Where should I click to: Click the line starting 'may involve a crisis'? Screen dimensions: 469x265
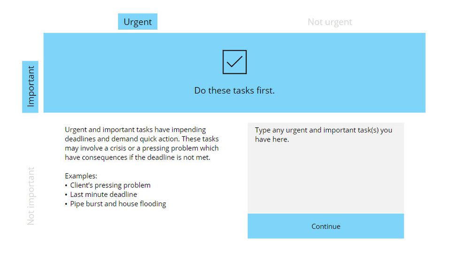pyautogui.click(x=141, y=148)
